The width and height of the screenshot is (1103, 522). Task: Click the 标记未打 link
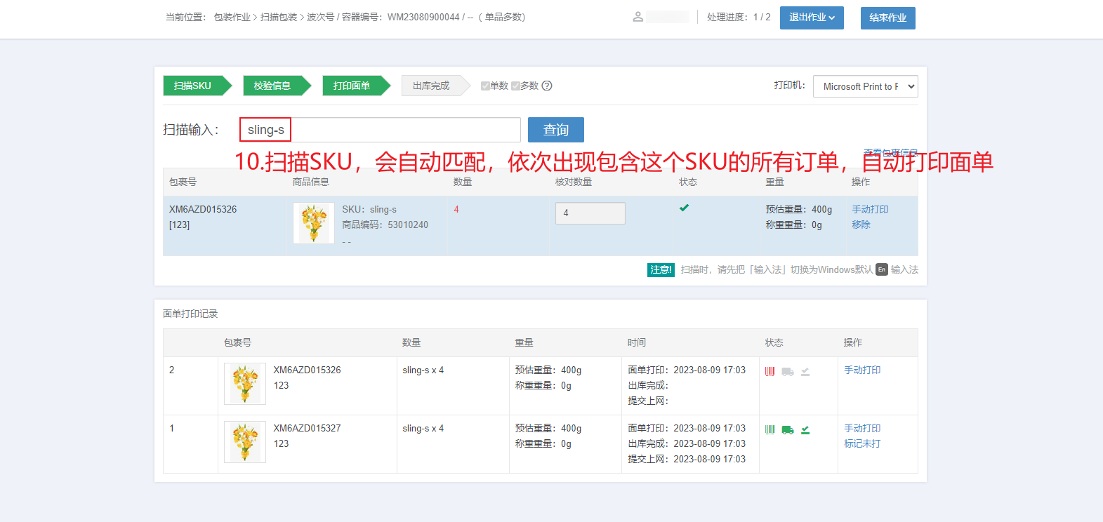pos(862,443)
